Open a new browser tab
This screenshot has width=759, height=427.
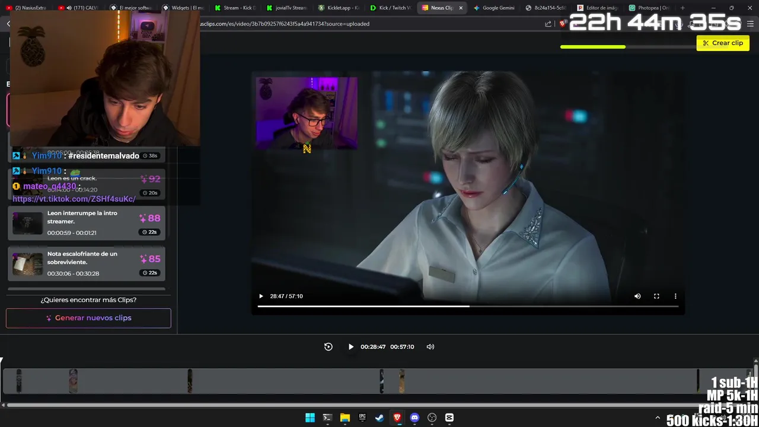point(683,8)
